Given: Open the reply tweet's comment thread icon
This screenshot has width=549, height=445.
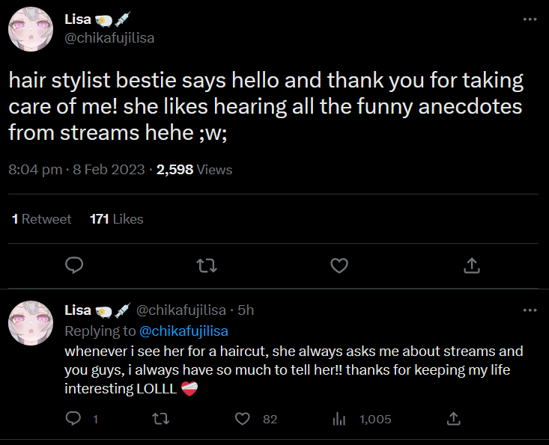Looking at the screenshot, I should pos(73,419).
